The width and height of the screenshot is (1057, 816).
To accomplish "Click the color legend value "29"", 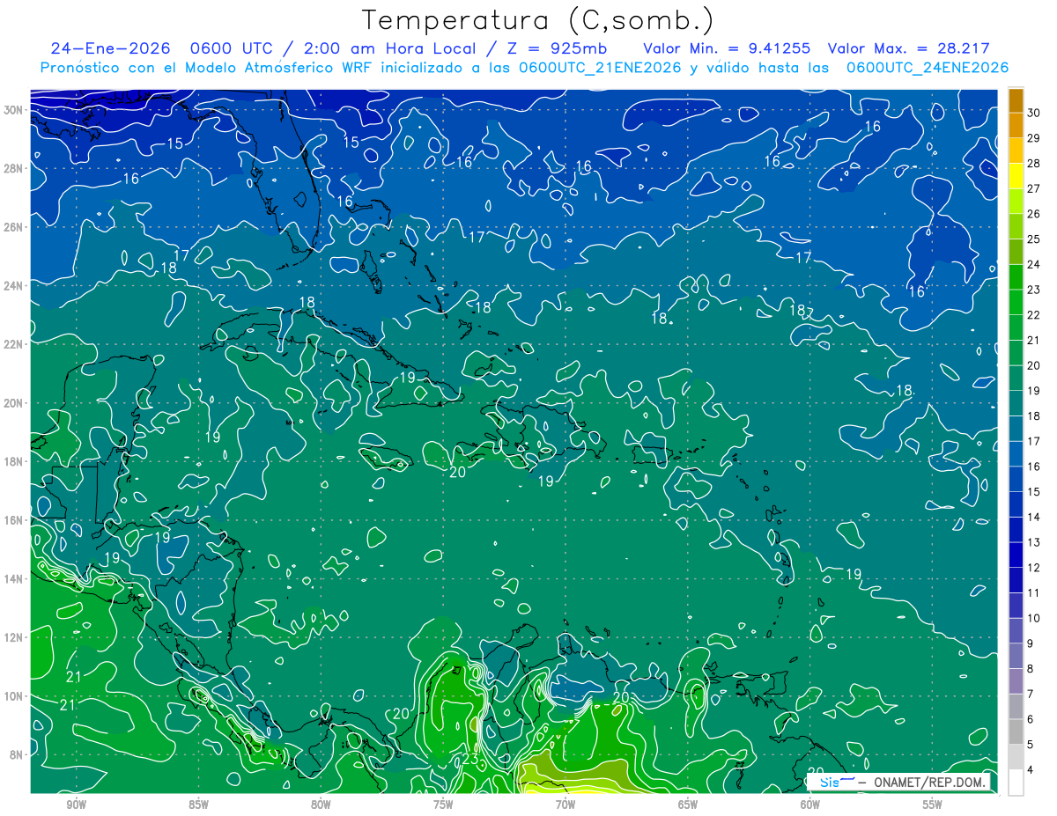I will pos(1034,138).
